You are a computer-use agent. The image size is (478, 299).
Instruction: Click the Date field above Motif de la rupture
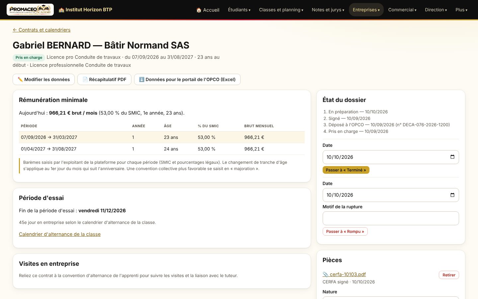point(391,195)
